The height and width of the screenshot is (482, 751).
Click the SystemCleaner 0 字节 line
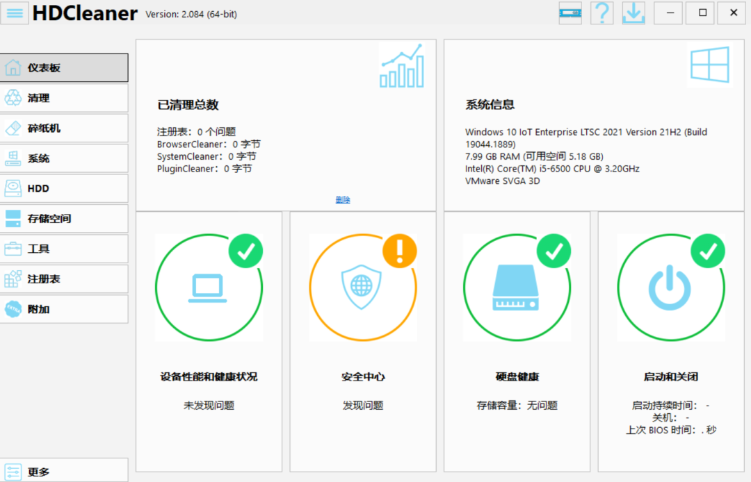pyautogui.click(x=207, y=156)
